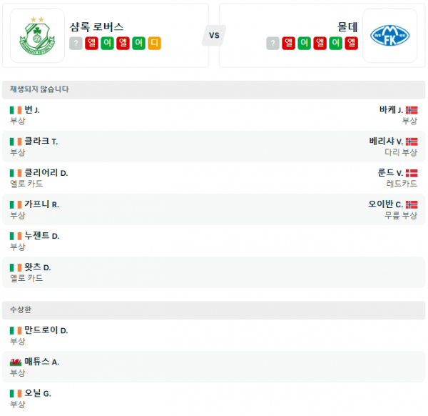Image resolution: width=428 pixels, height=416 pixels.
Task: Click the Welsh flag beside 매튜스 A.
Action: 16,362
